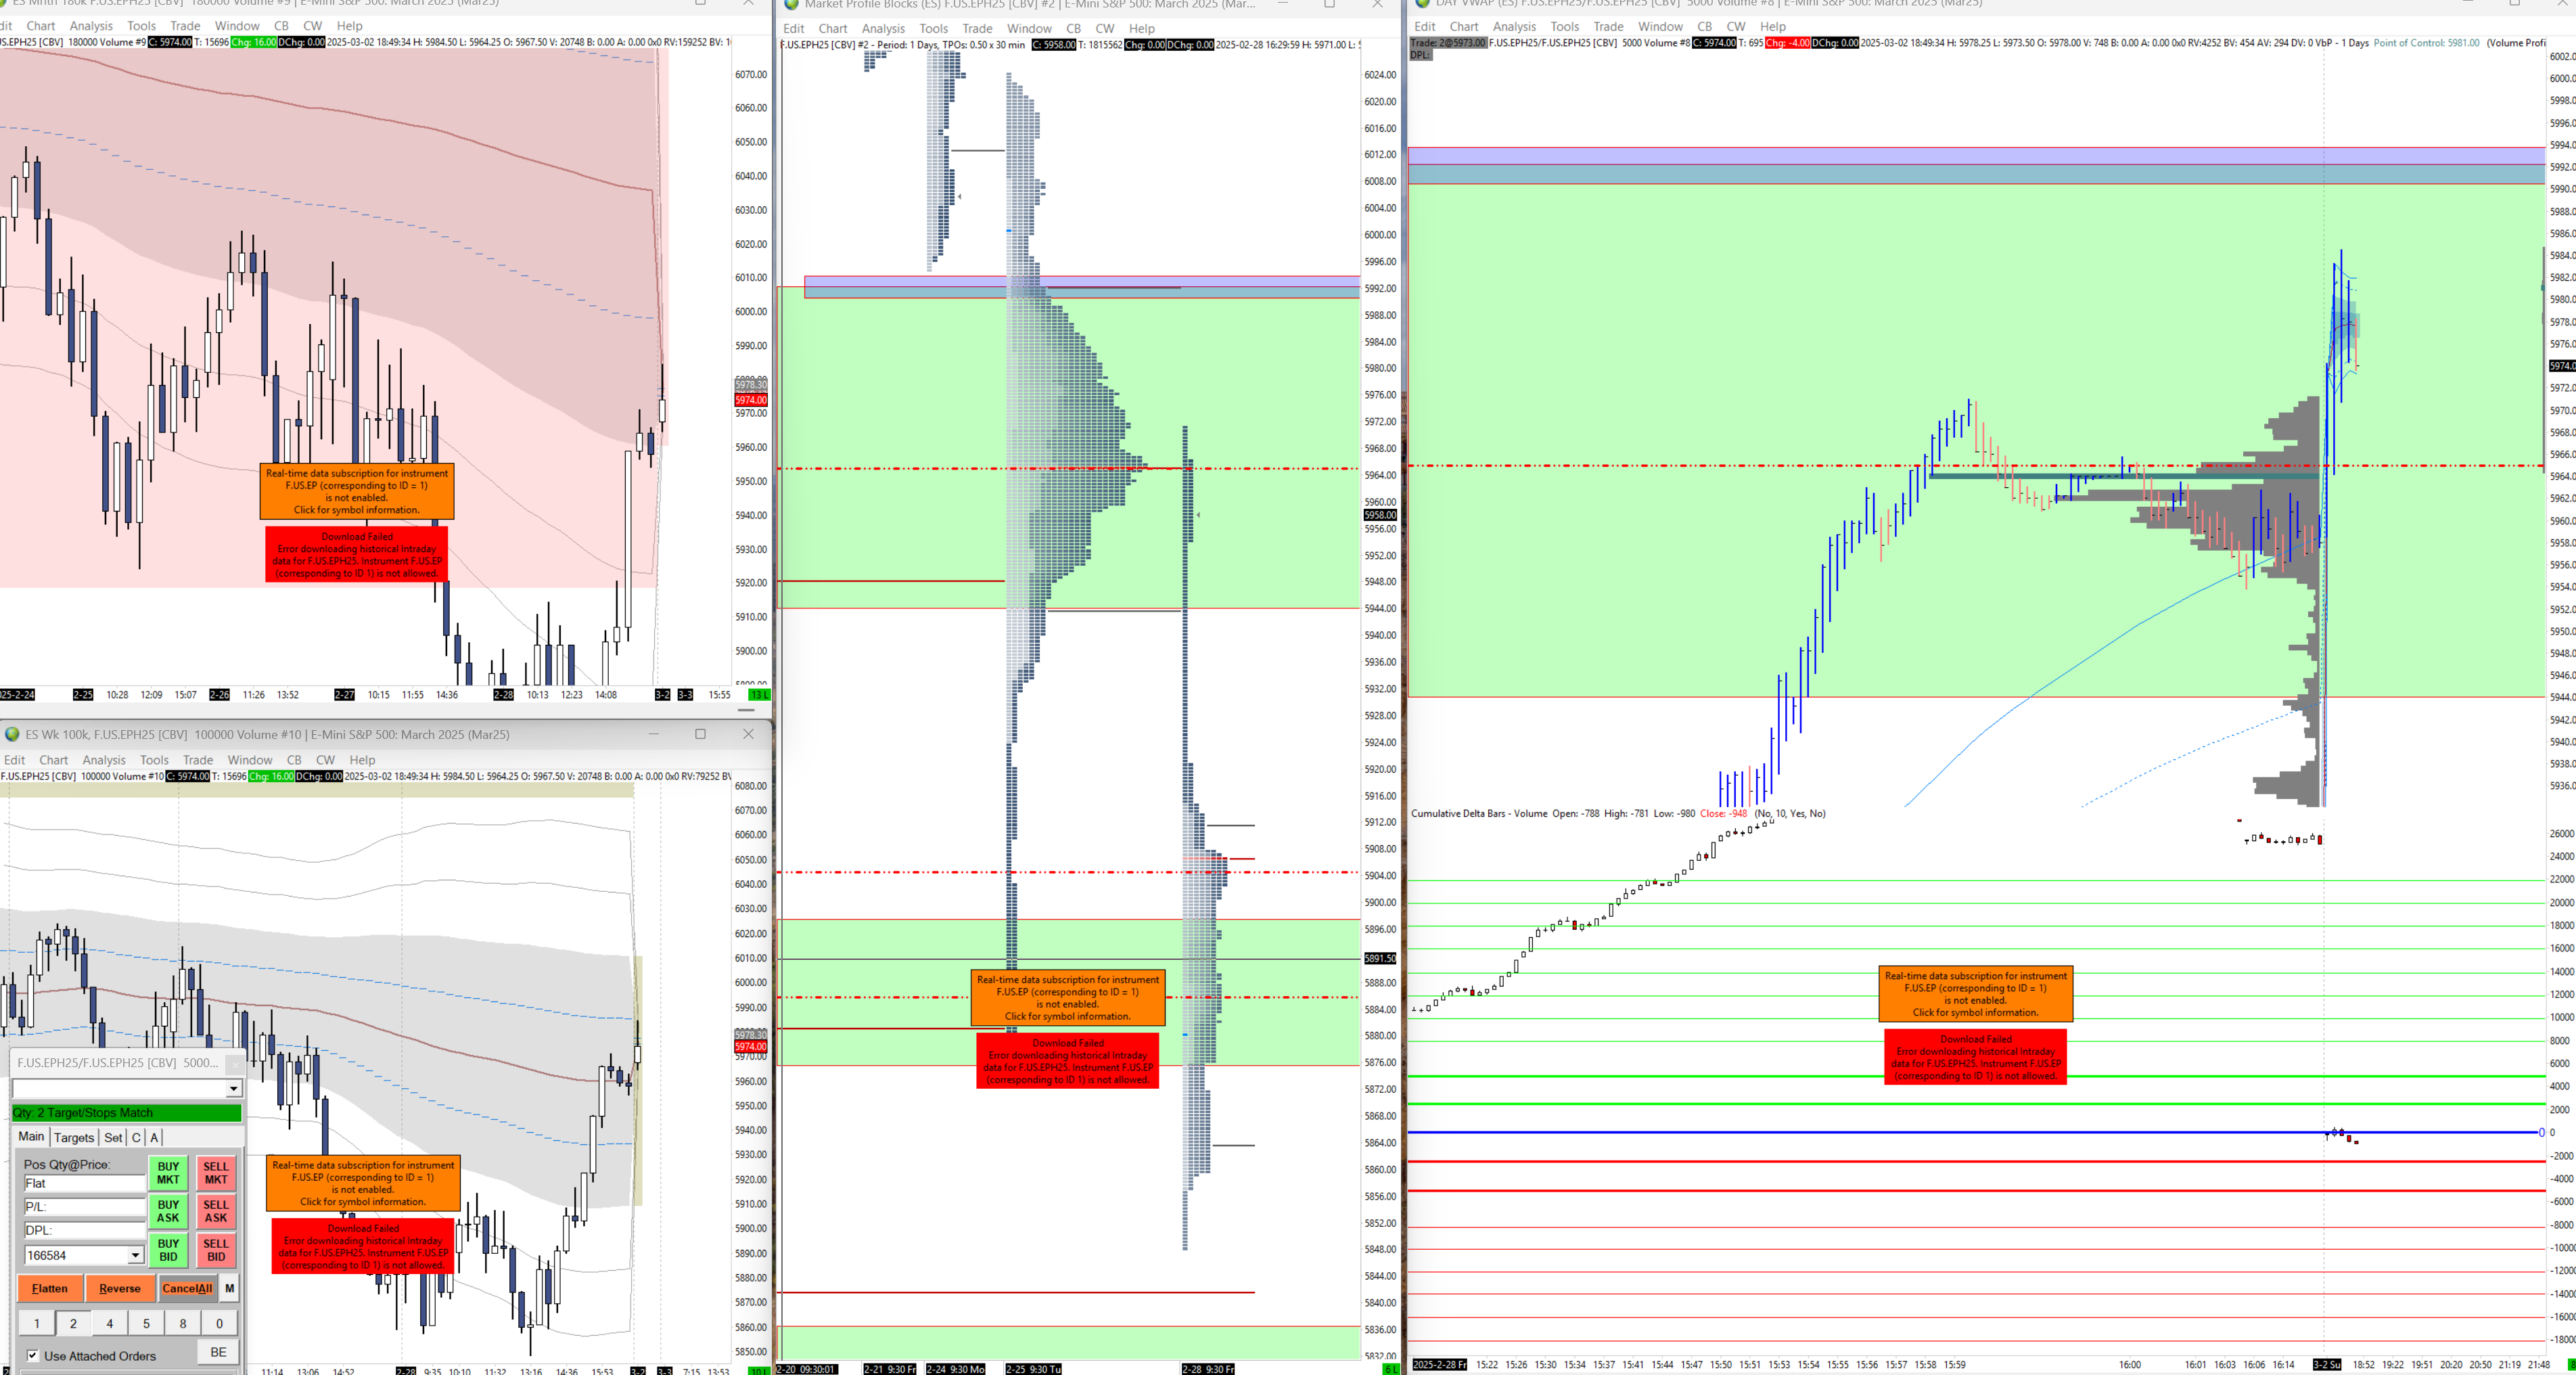Expand the trade window's top blank combo box
Image resolution: width=2576 pixels, height=1375 pixels.
pos(233,1088)
